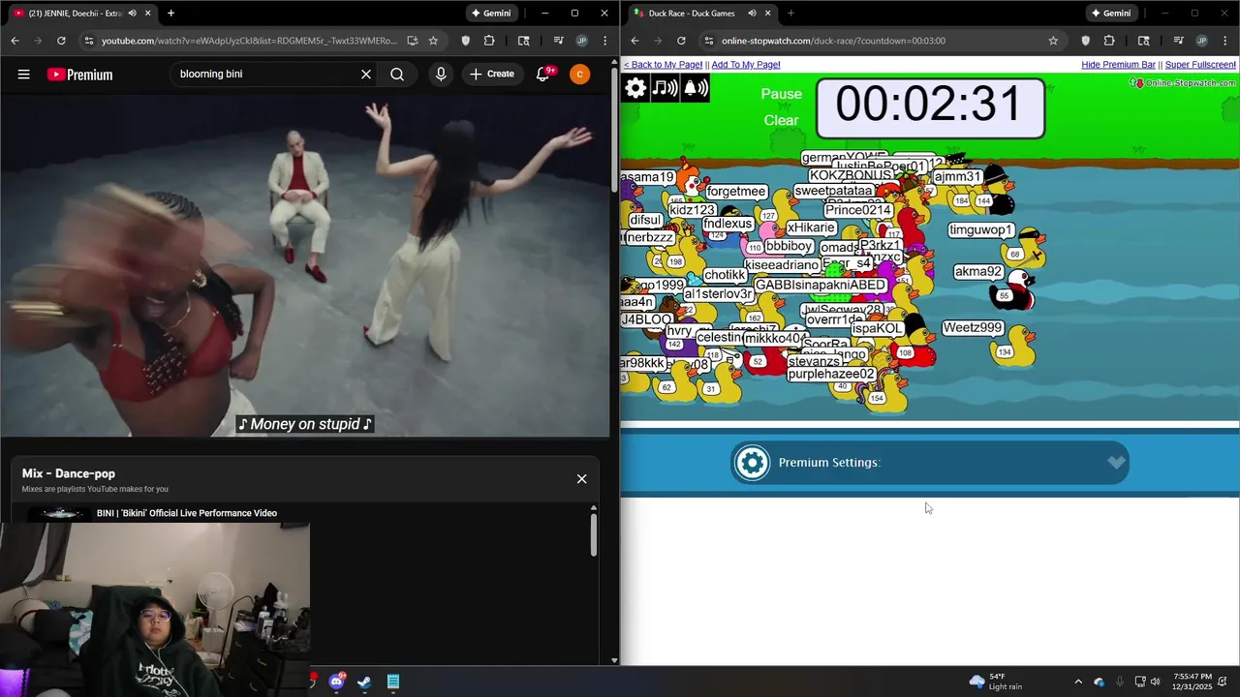Open the JP profile in the YouTube window

tap(581, 41)
